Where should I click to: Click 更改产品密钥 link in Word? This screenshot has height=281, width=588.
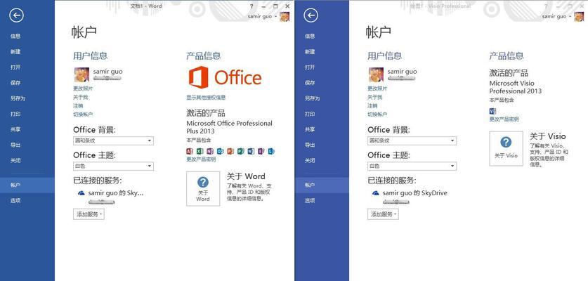click(201, 159)
